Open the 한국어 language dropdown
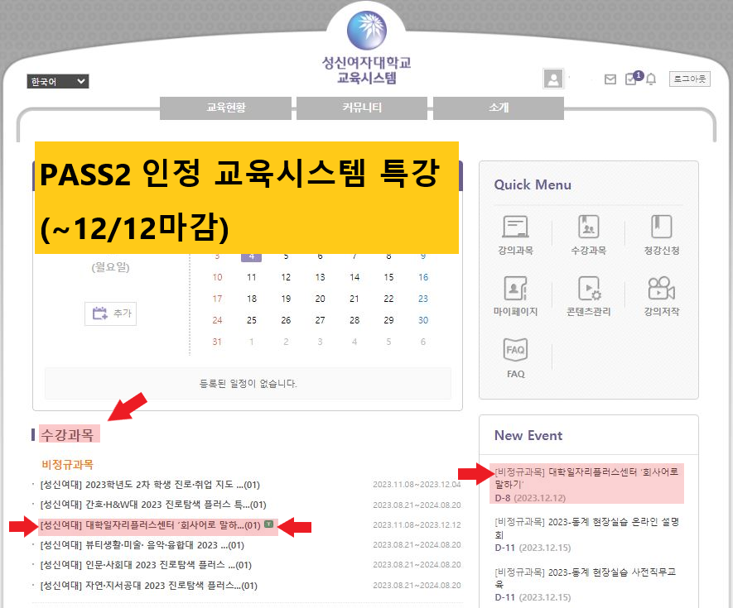This screenshot has height=608, width=733. (57, 82)
